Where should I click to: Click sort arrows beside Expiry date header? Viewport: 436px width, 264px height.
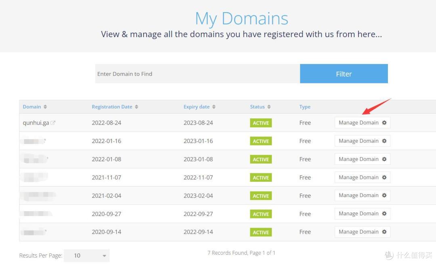click(x=214, y=107)
